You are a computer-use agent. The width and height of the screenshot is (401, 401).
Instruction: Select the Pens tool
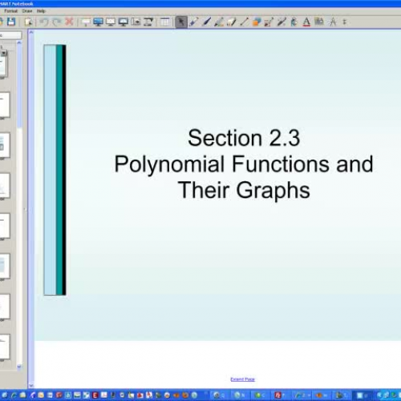[x=193, y=22]
